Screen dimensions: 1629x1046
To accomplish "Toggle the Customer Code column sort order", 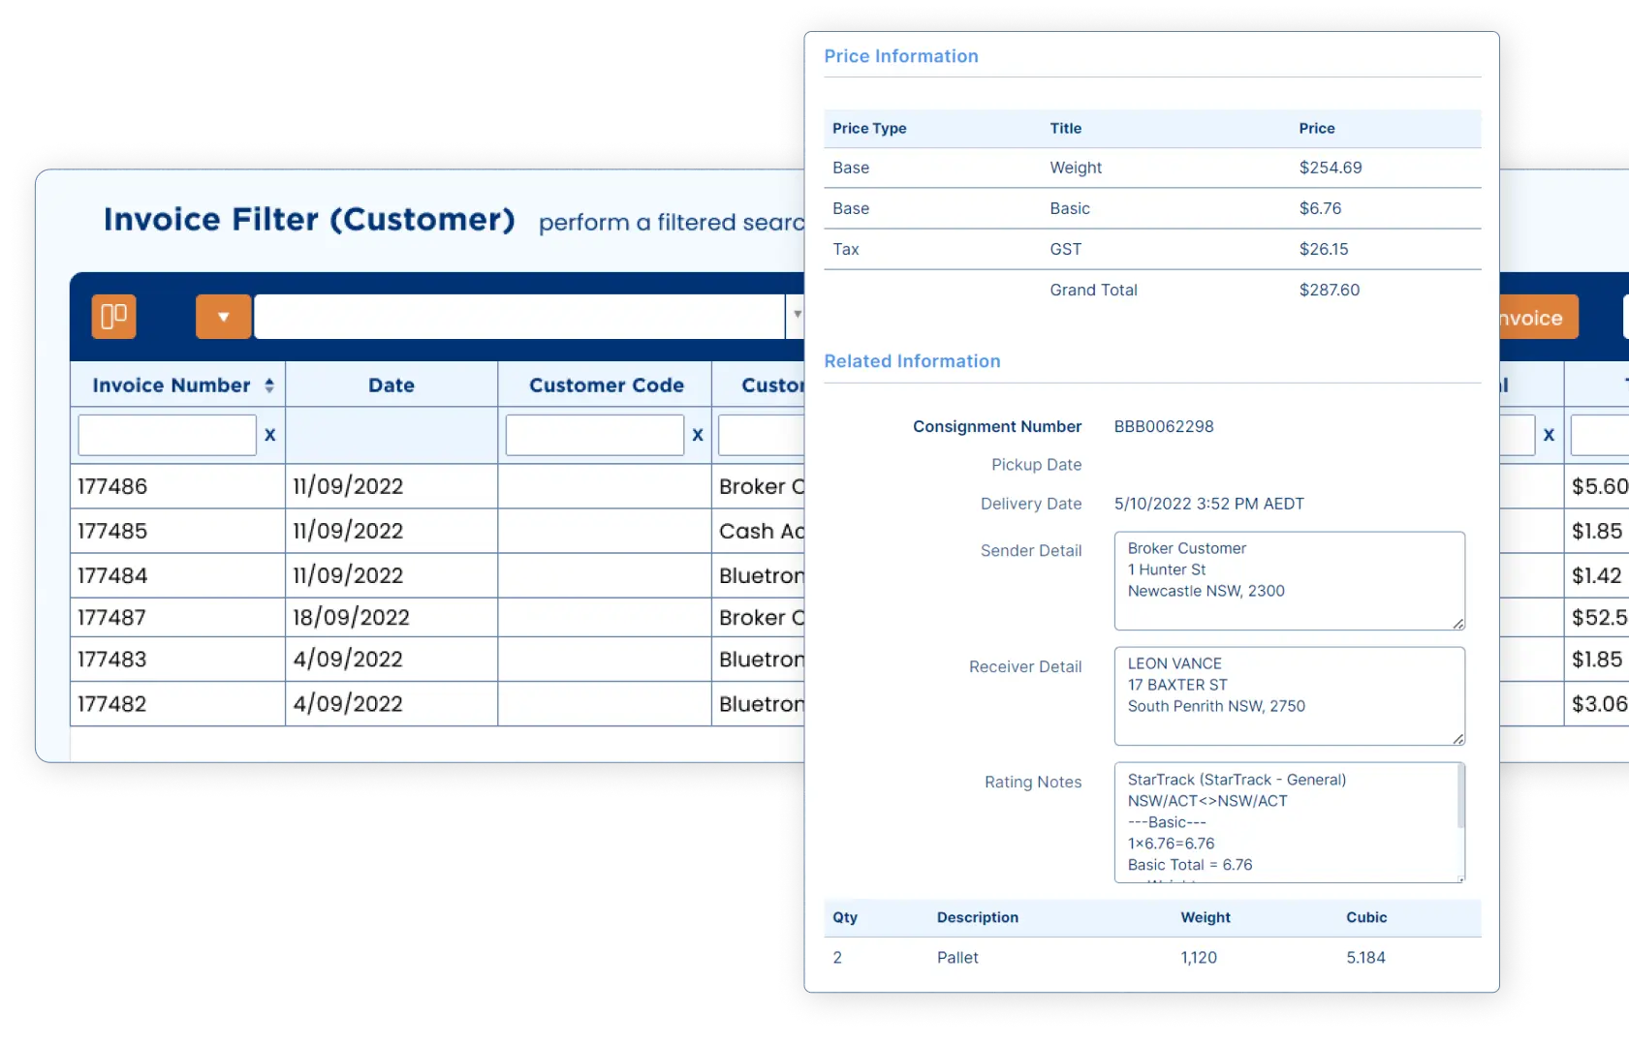I will tap(605, 385).
